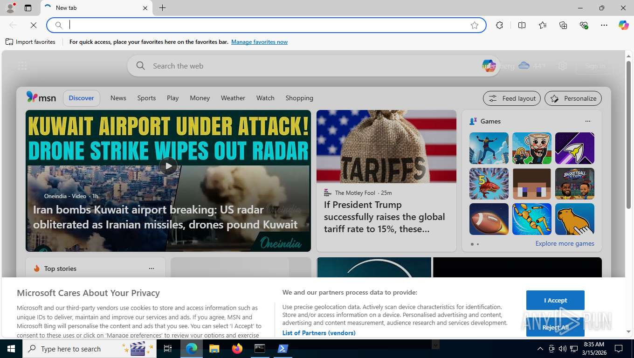
Task: Add a new tab with plus button
Action: coord(162,8)
